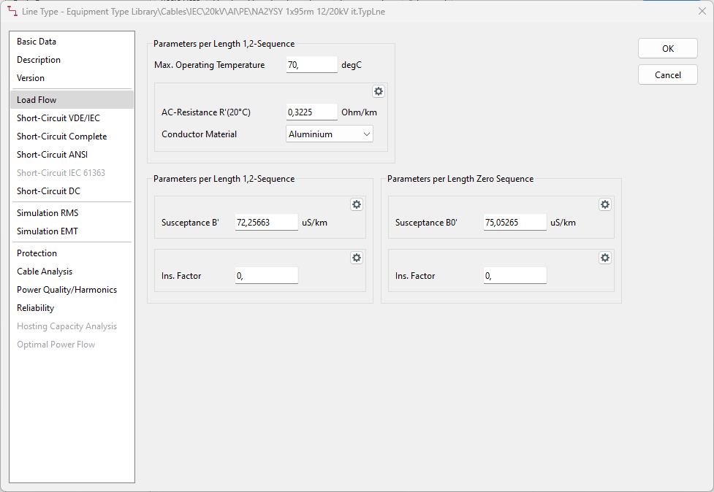The image size is (714, 492).
Task: Switch to the Basic Data page
Action: [37, 42]
